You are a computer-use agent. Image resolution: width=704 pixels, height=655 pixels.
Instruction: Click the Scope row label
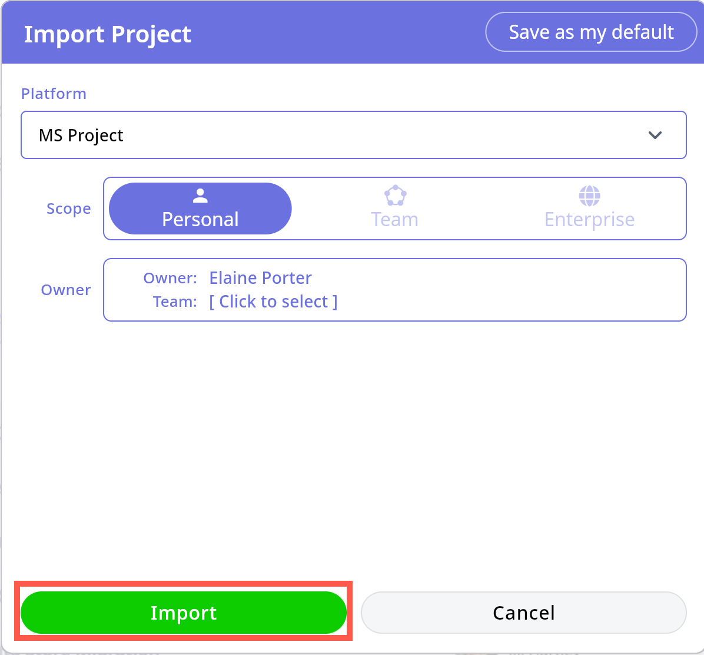click(68, 209)
